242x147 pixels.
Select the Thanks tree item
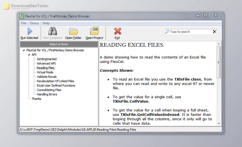tap(36, 99)
